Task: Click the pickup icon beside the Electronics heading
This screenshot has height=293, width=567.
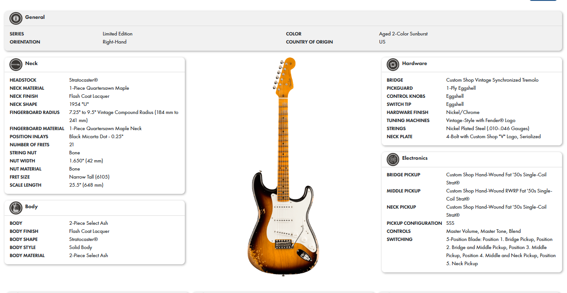Action: (x=393, y=159)
